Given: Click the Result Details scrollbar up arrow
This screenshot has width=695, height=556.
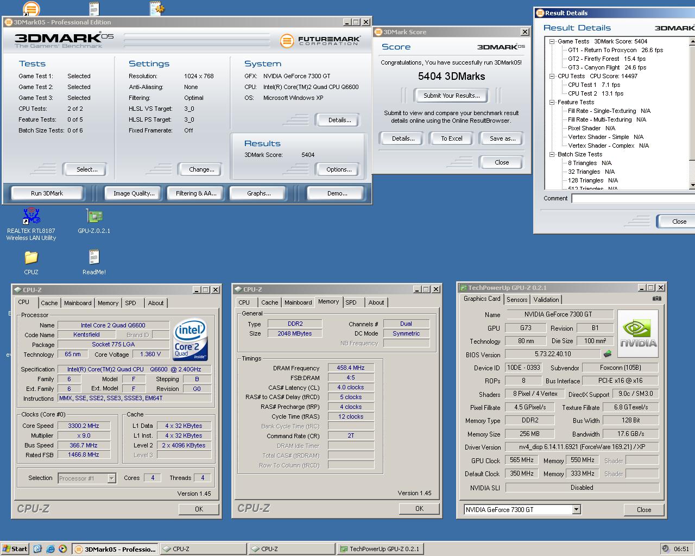Looking at the screenshot, I should point(692,41).
